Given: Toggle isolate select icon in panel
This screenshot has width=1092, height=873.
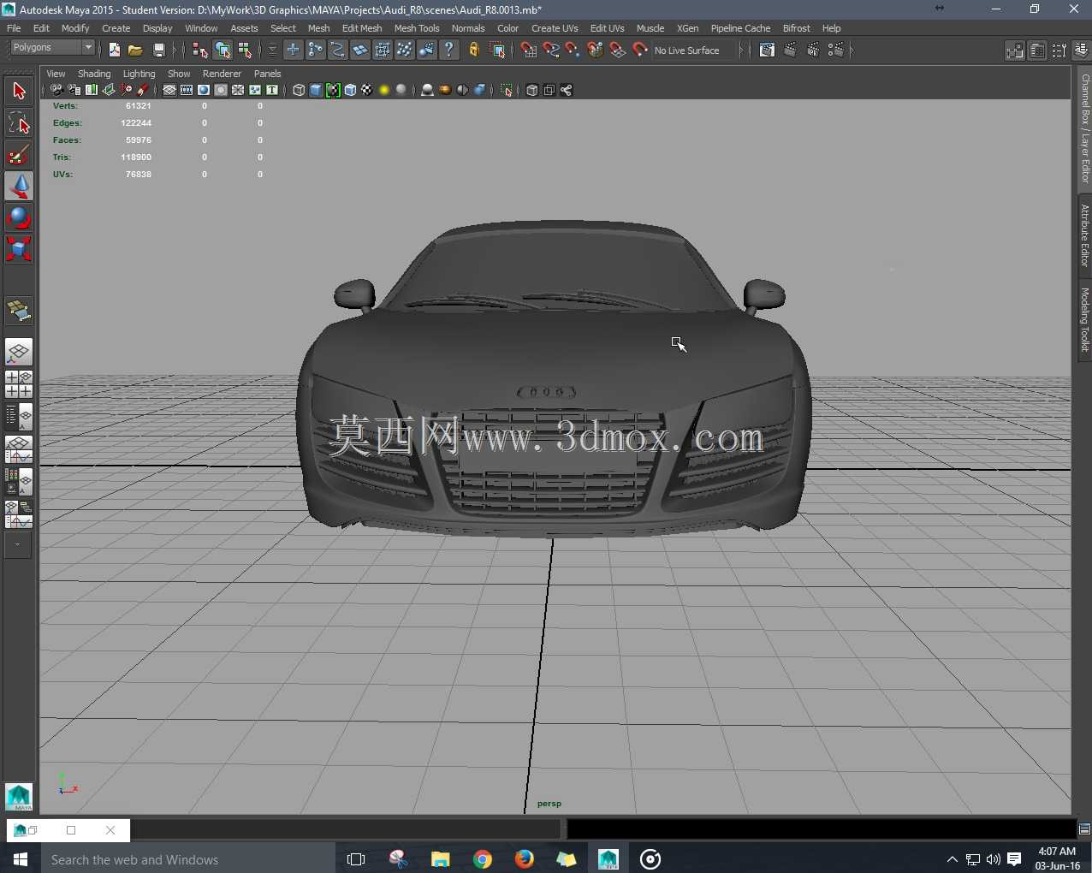Looking at the screenshot, I should pyautogui.click(x=507, y=90).
